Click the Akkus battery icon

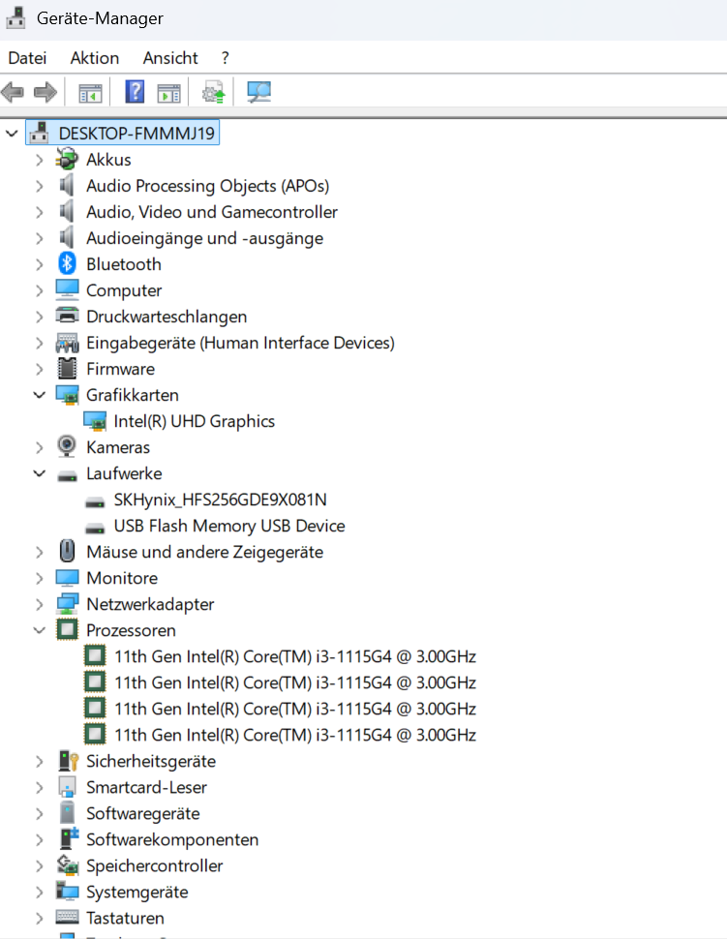coord(67,160)
